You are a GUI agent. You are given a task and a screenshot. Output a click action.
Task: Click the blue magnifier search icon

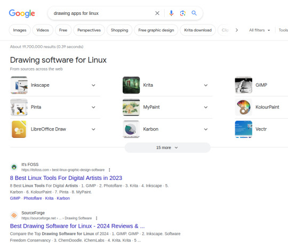(194, 13)
